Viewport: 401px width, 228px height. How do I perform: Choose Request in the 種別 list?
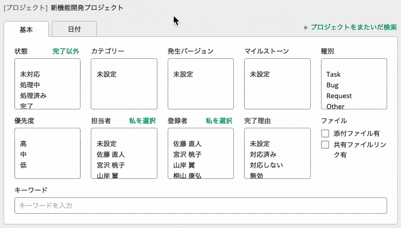coord(339,96)
